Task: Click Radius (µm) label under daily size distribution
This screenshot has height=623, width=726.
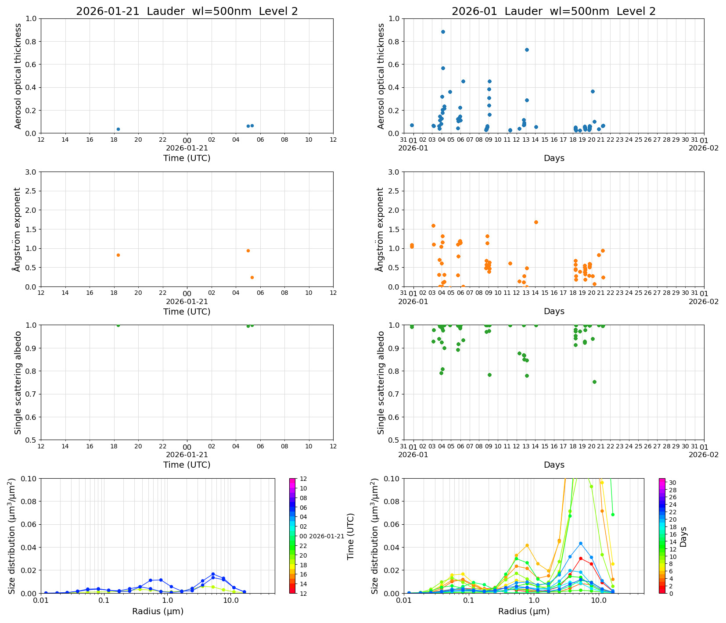Action: tap(158, 612)
